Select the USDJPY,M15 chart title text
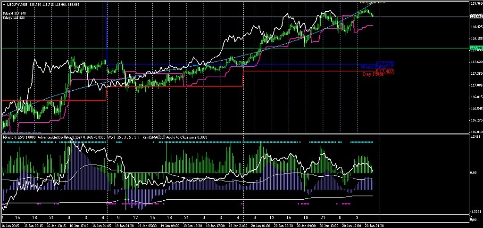This screenshot has height=228, width=483. pyautogui.click(x=17, y=4)
